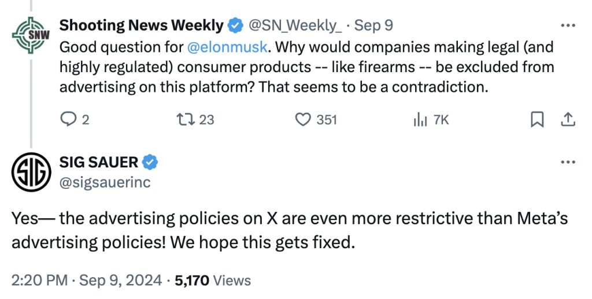
Task: Click SIG SAUER blue verified checkmark
Action: (x=150, y=162)
